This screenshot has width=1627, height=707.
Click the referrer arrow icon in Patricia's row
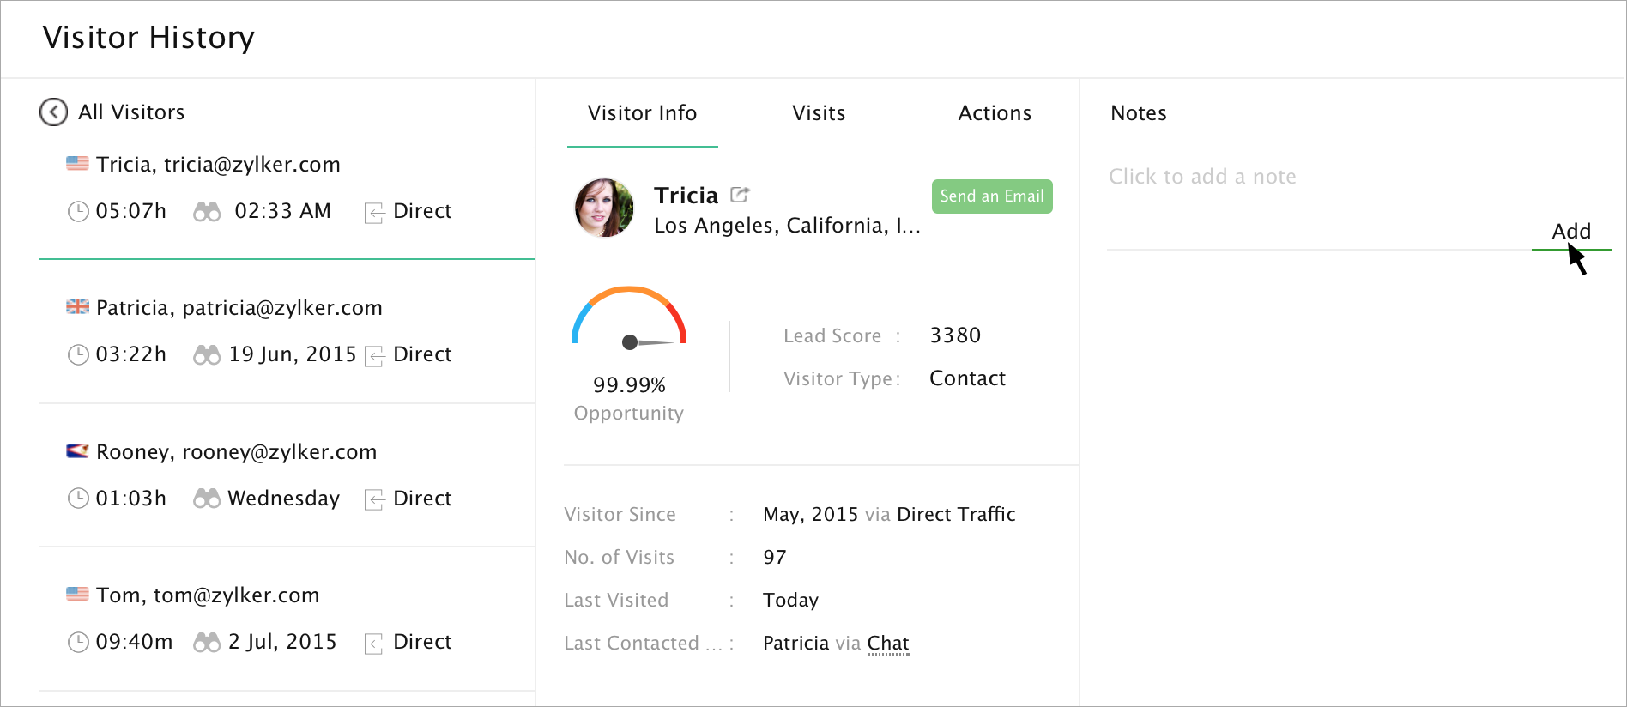374,355
